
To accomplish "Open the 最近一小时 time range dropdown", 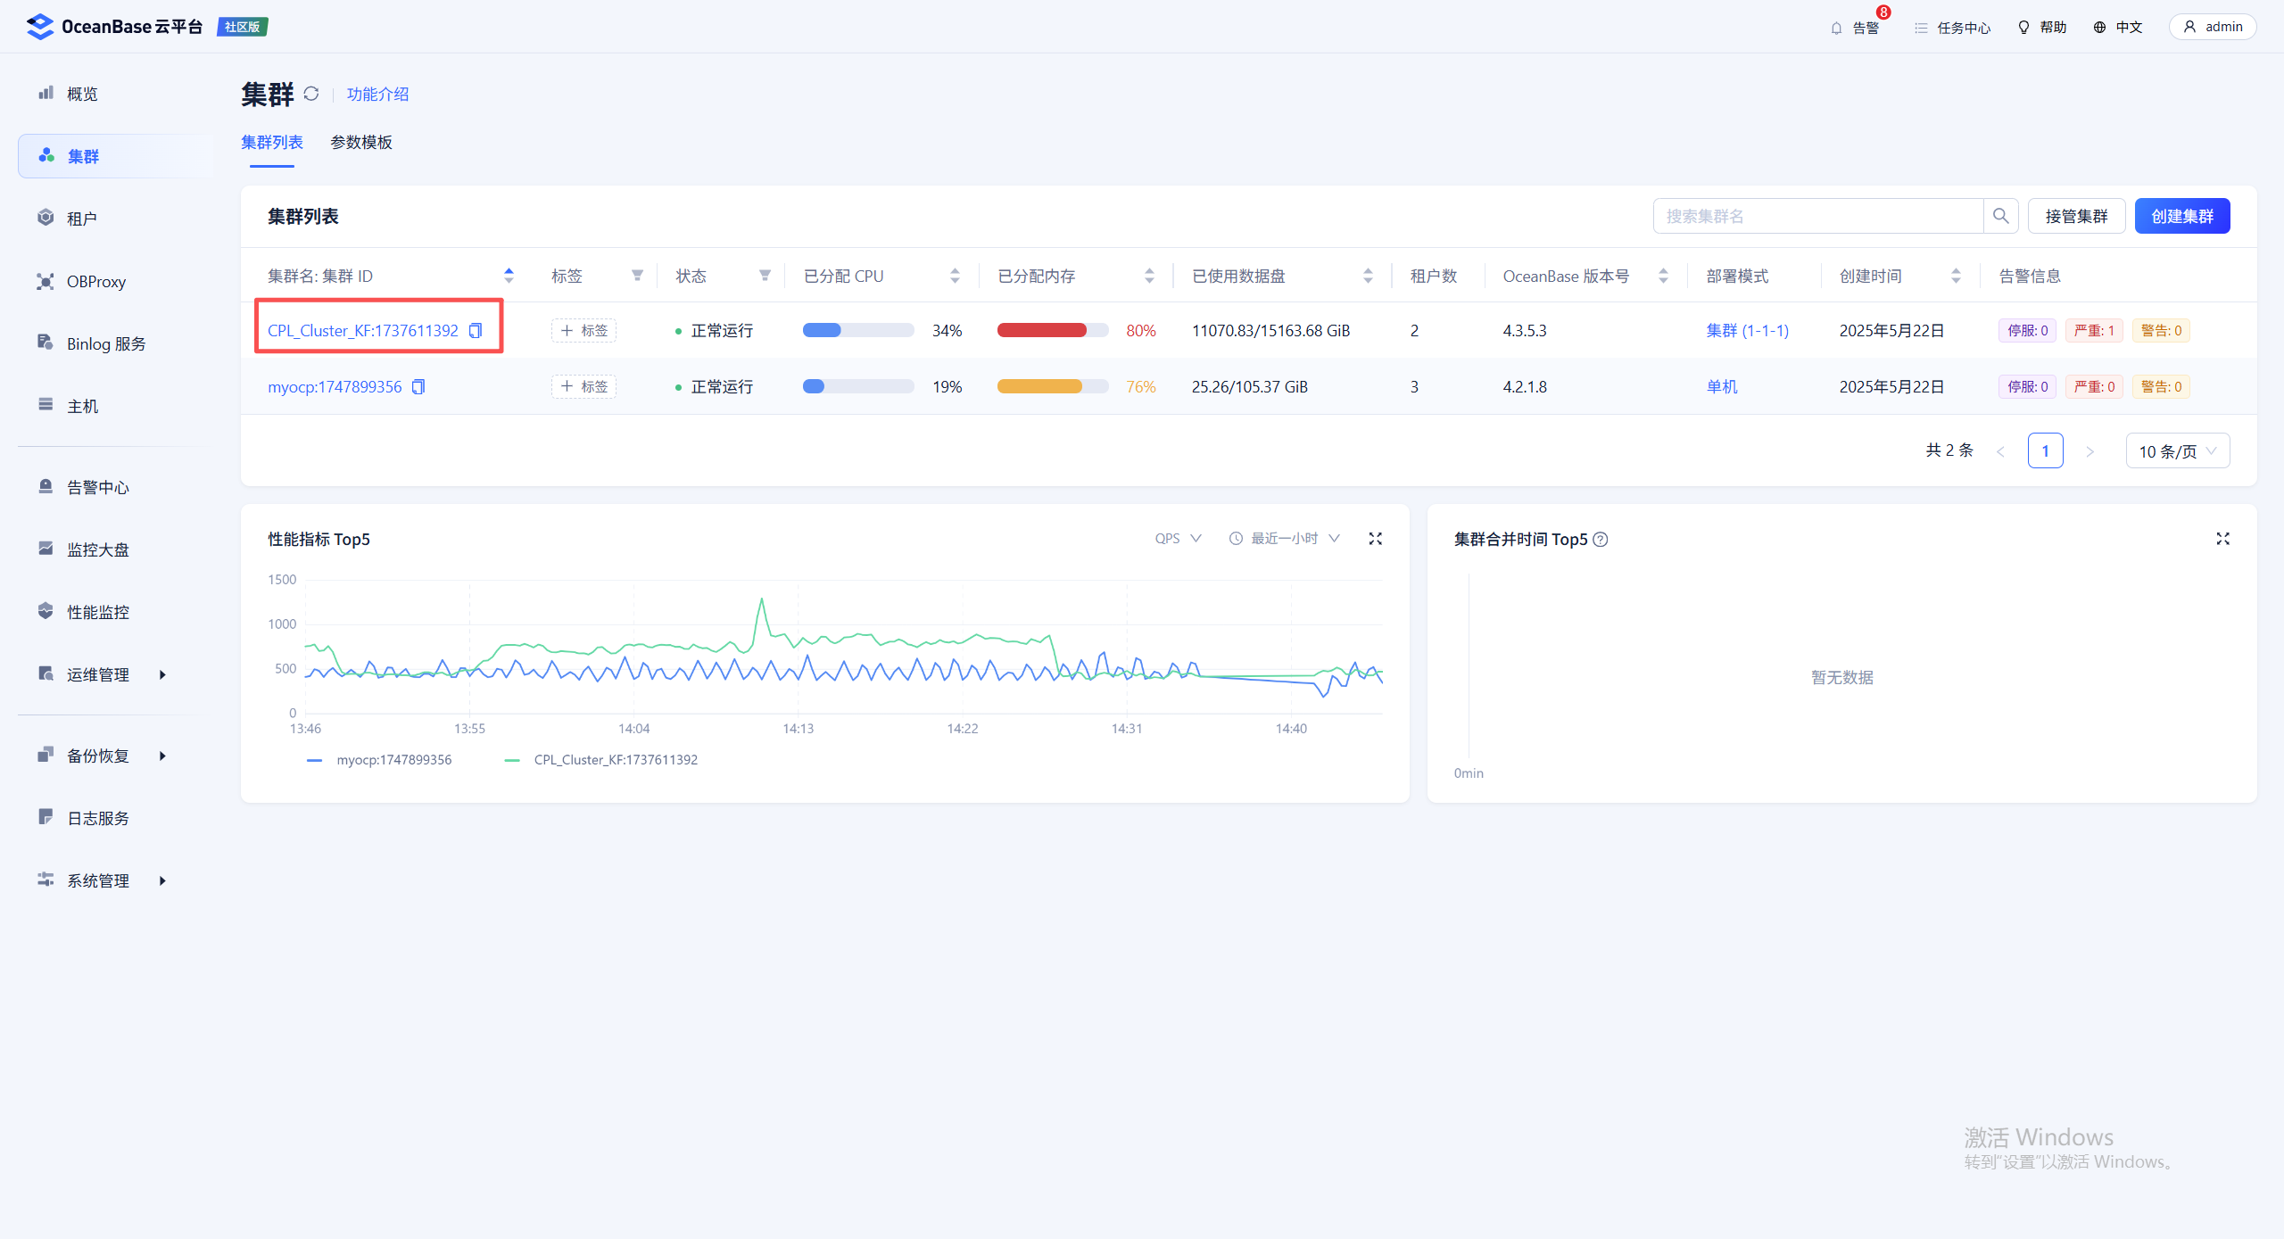I will click(1284, 539).
